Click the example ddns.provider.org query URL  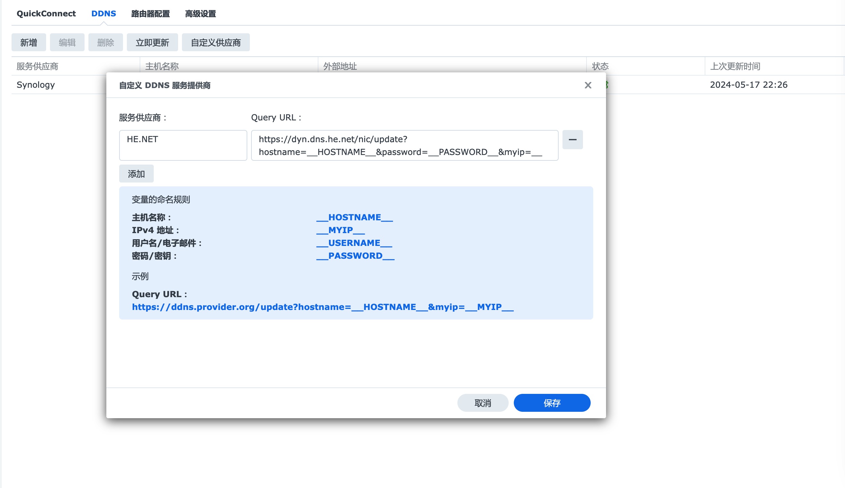coord(323,307)
